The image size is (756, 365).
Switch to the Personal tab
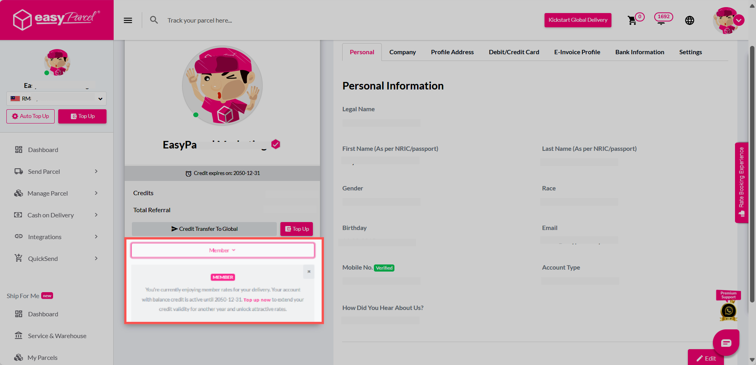[362, 52]
